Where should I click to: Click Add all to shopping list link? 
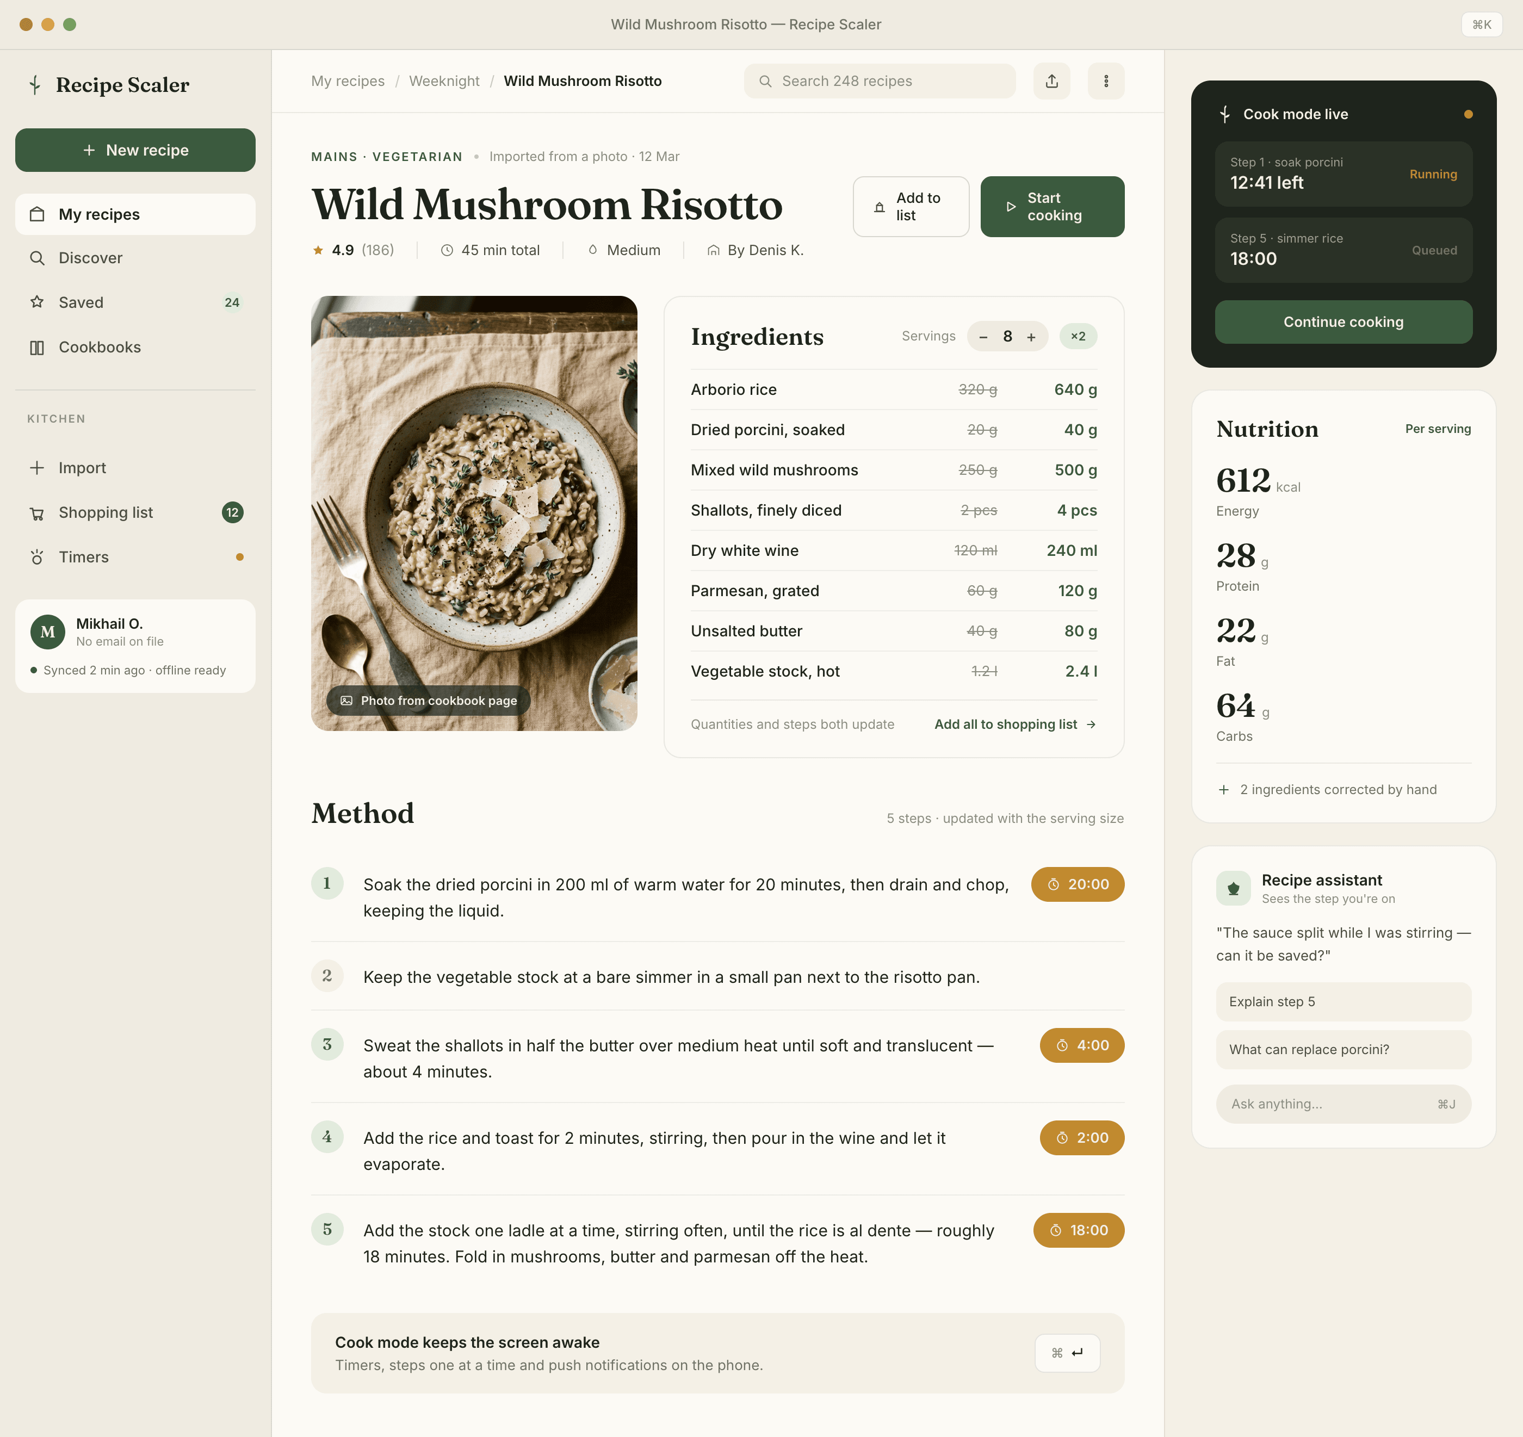[x=1015, y=724]
